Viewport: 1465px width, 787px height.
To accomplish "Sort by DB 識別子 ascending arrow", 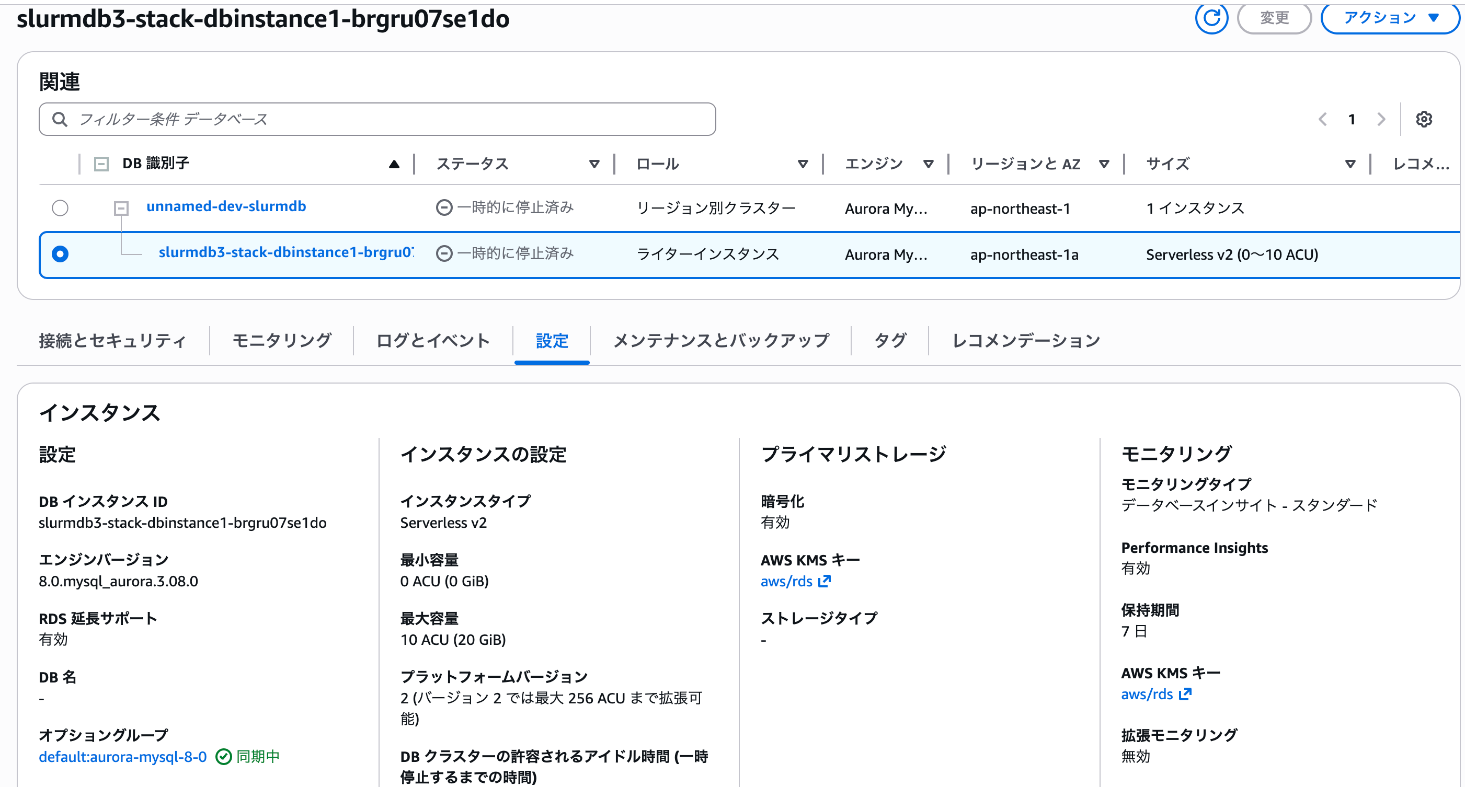I will click(x=394, y=164).
